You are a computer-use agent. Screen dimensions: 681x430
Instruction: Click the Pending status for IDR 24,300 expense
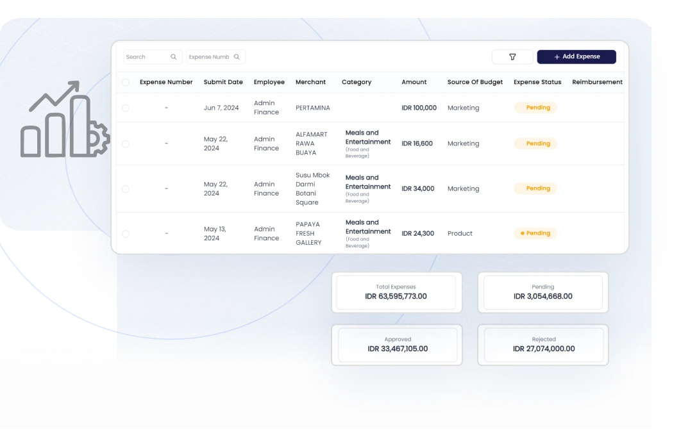(535, 233)
